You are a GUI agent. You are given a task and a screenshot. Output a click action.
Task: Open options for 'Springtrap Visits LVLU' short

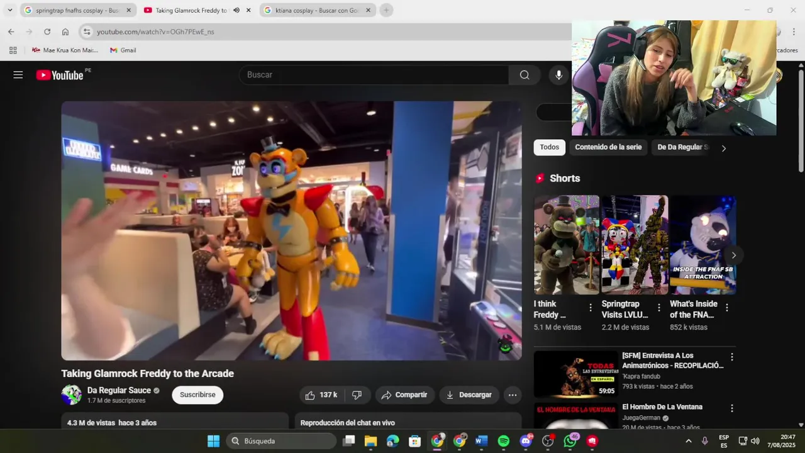[659, 308]
